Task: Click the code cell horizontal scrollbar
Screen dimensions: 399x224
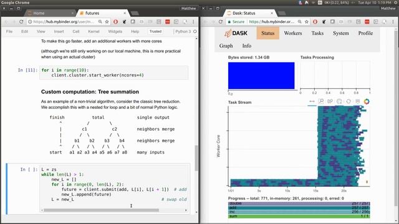Action: click(x=101, y=210)
